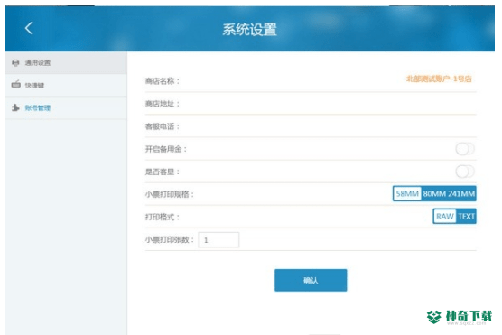Click the keyboard icon beside 快捷键
The width and height of the screenshot is (502, 335).
(15, 85)
